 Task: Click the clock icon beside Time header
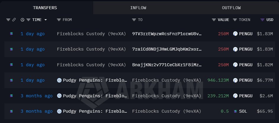click(x=22, y=20)
